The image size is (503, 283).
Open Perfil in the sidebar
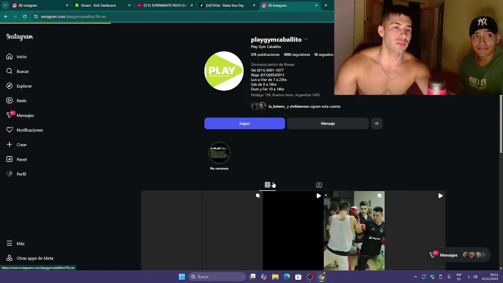tap(17, 174)
